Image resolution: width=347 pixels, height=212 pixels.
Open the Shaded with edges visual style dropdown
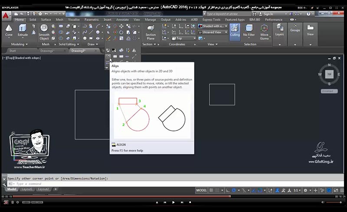213,26
